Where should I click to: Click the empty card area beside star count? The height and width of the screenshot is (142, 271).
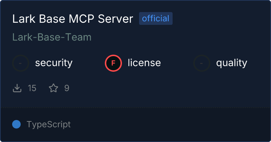(x=155, y=88)
